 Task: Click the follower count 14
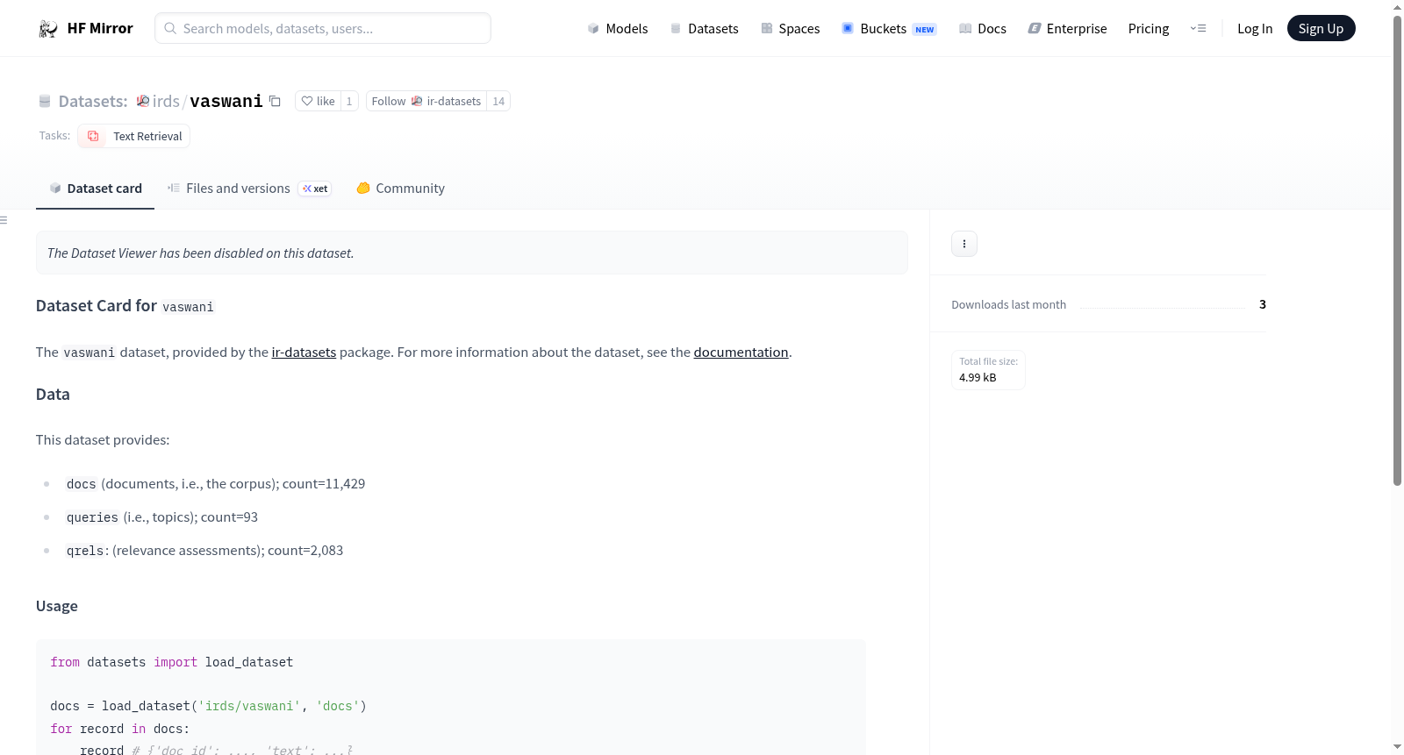[x=498, y=101]
